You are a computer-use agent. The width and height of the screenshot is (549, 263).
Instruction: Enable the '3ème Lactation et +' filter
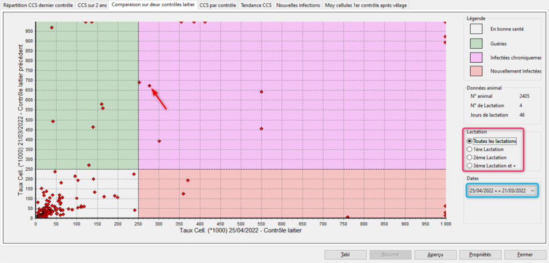(470, 166)
